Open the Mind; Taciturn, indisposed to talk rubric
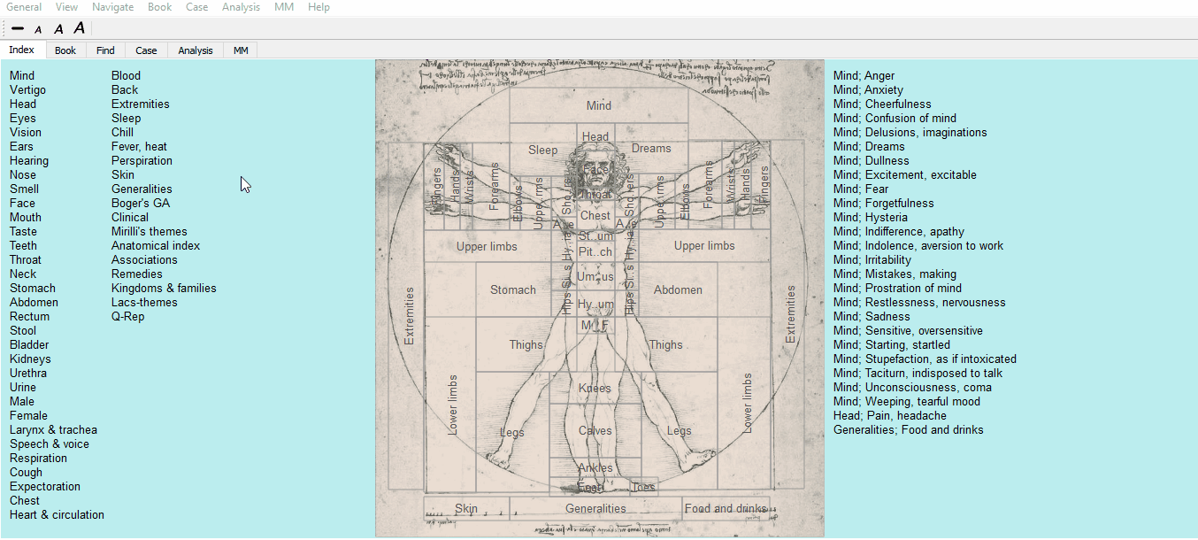Screen dimensions: 1198x540 [x=918, y=374]
